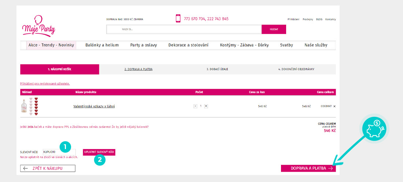Click the pink phone icon
Viewport: 403px width, 182px height.
click(x=178, y=19)
